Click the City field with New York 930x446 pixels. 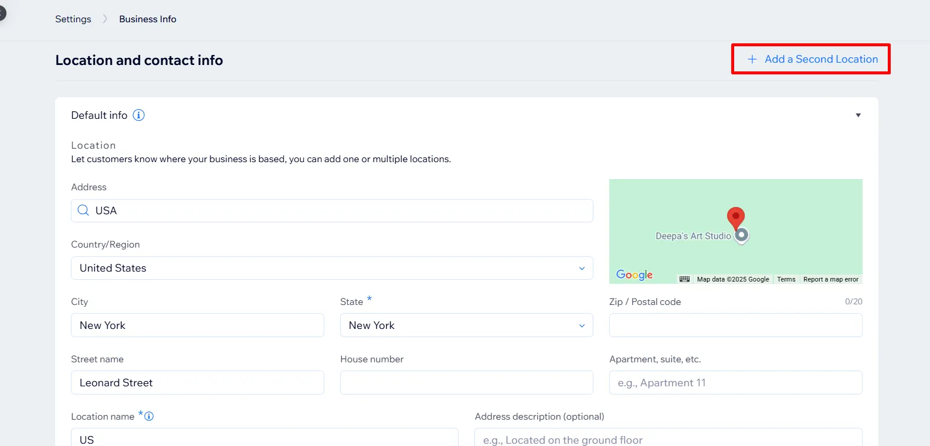click(x=198, y=325)
